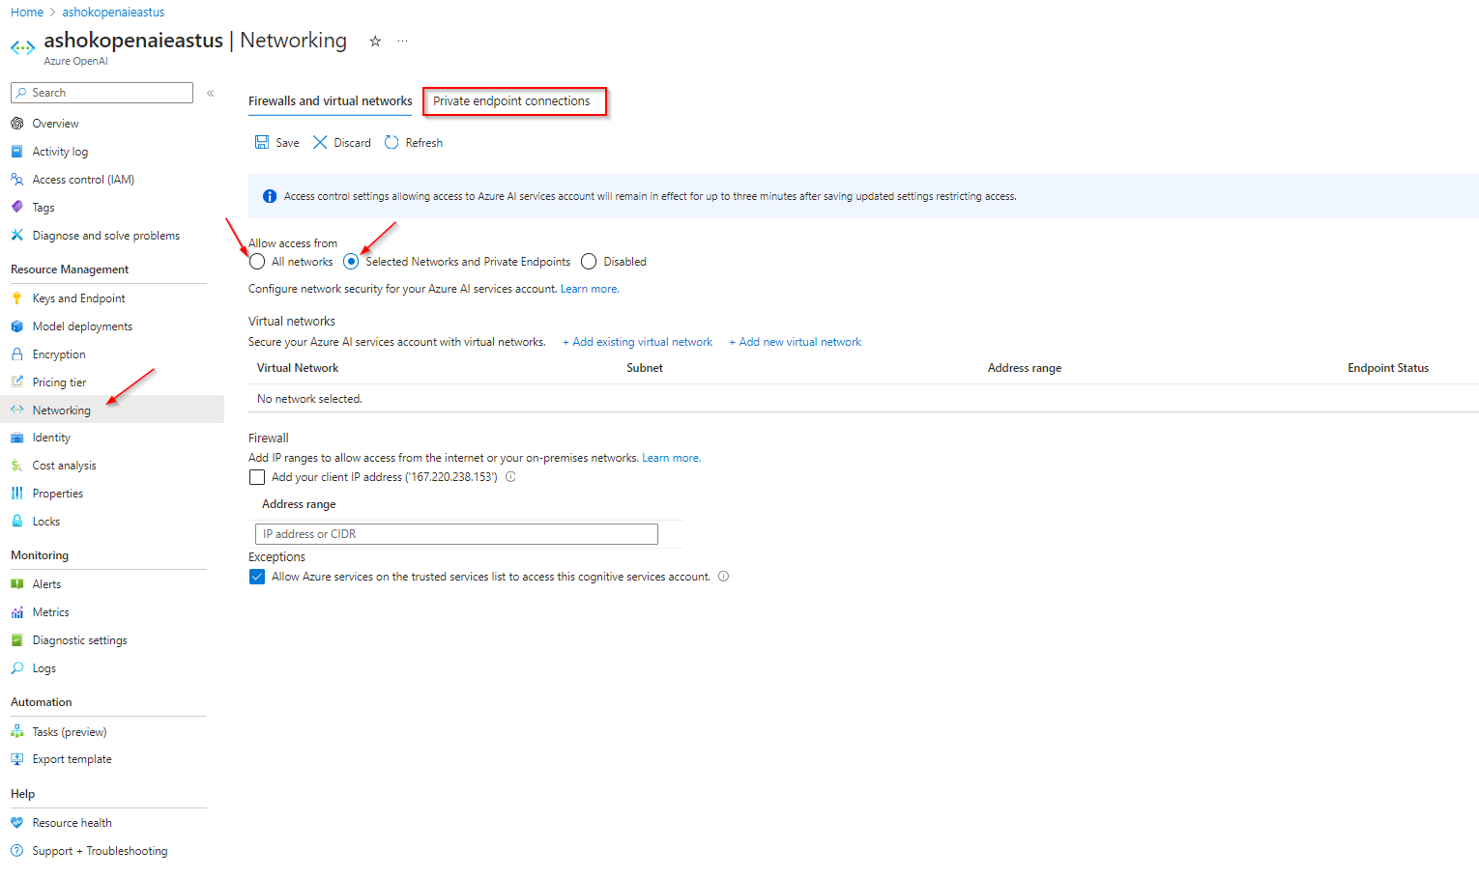Viewport: 1479px width, 878px height.
Task: Focus the sidebar Search box
Action: (x=101, y=93)
